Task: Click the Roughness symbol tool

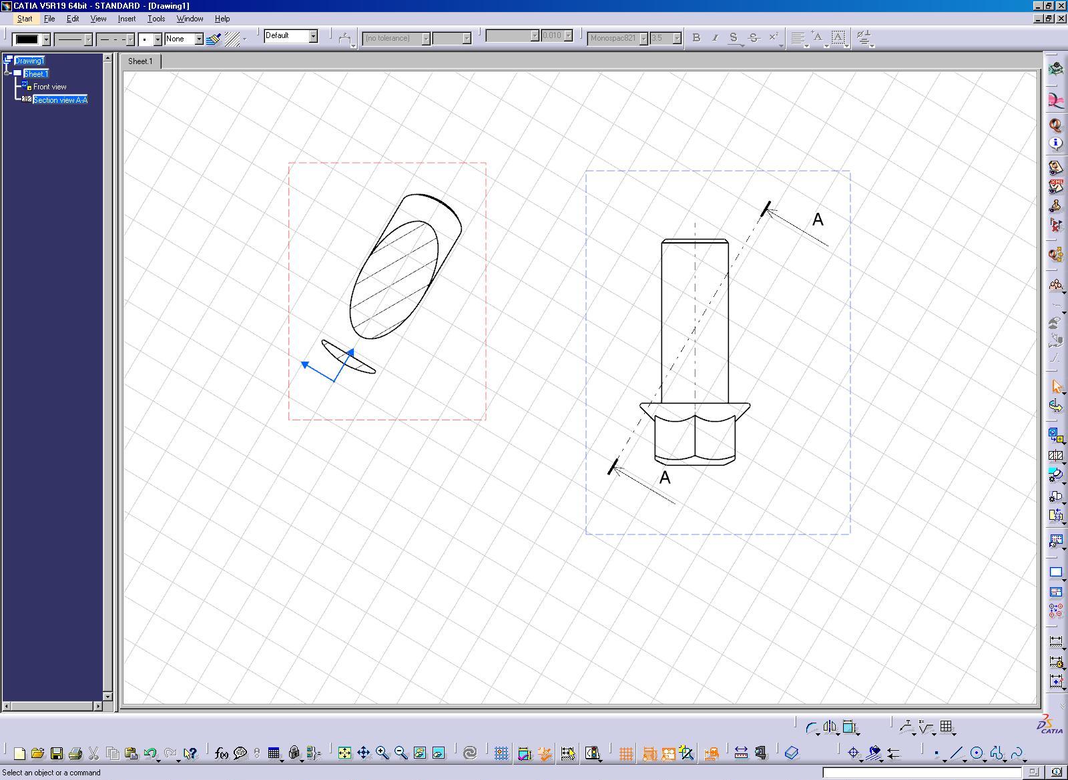Action: [925, 727]
